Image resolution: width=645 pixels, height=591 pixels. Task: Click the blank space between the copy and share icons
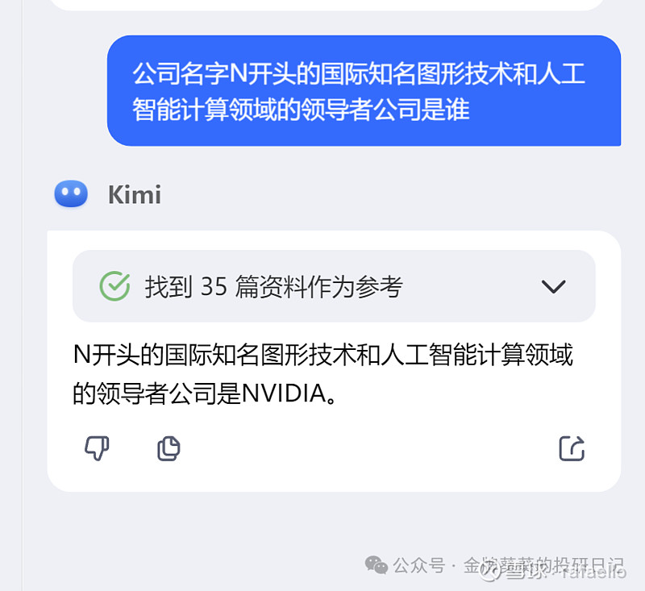[x=369, y=448]
